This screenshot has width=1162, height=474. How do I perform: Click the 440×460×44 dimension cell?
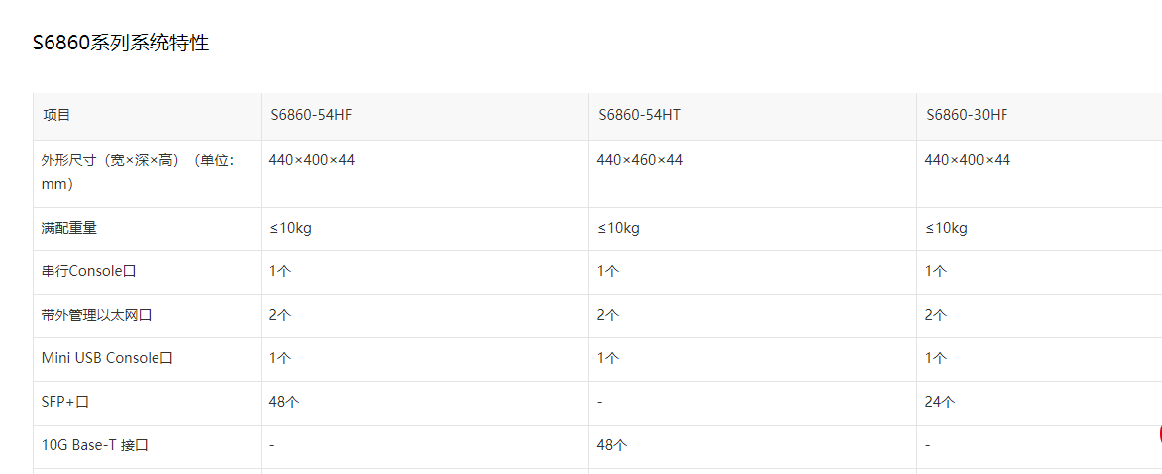(639, 160)
